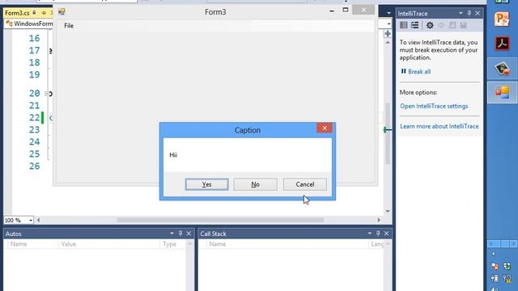The width and height of the screenshot is (518, 291).
Task: Switch IntelliTrace to the calls view icon
Action: point(415,25)
